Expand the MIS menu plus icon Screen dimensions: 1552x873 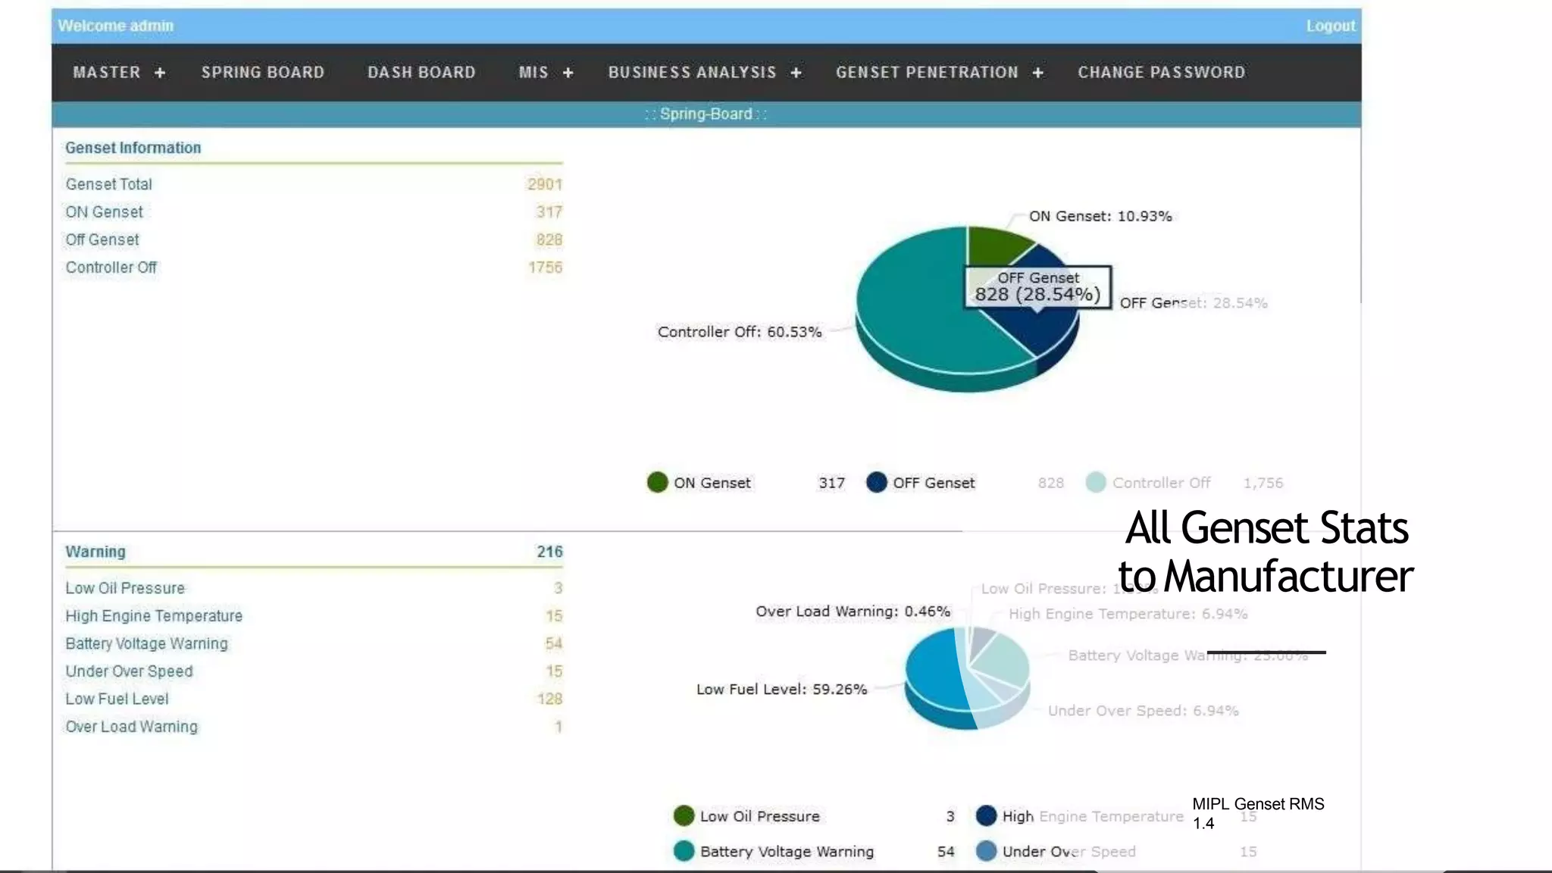click(568, 73)
